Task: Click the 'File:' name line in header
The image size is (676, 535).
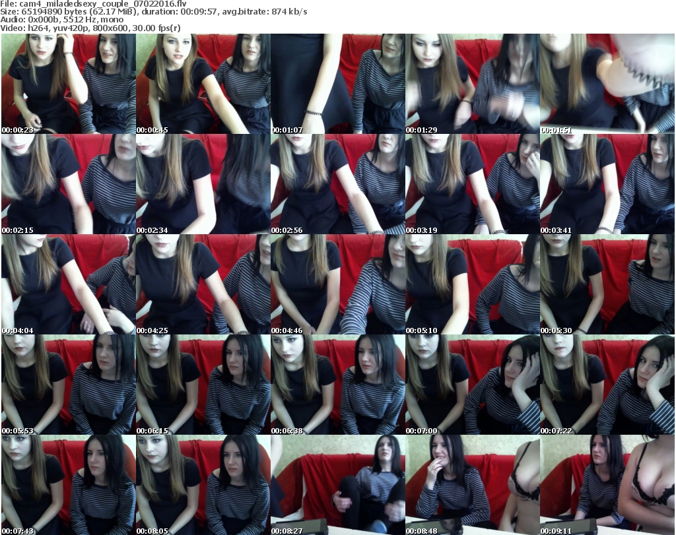Action: point(94,3)
